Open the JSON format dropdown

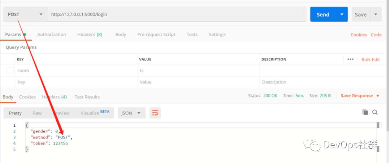point(131,113)
